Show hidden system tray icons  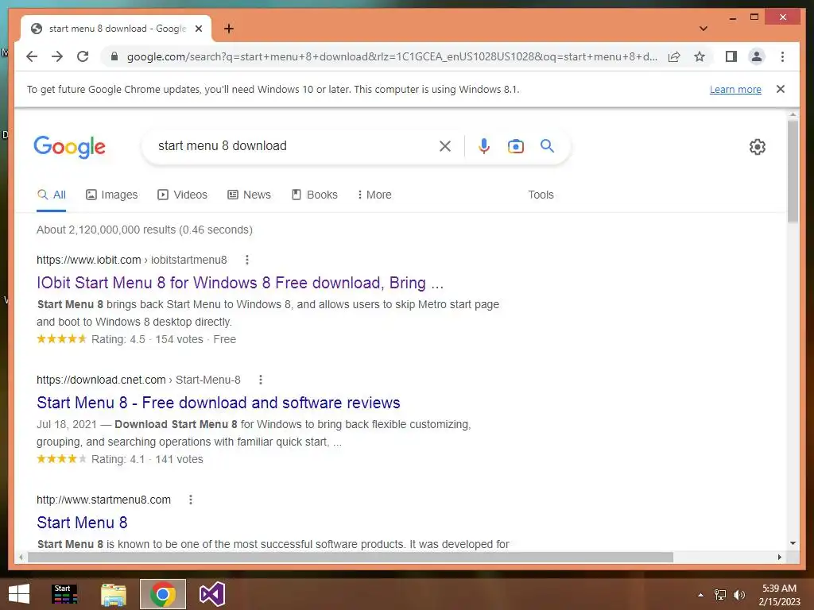[700, 595]
